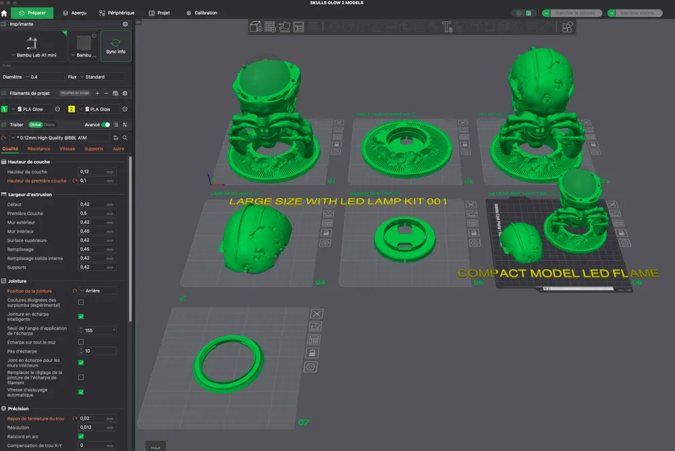This screenshot has width=675, height=451.
Task: Auto orient objects on plate 07
Action: pyautogui.click(x=315, y=327)
